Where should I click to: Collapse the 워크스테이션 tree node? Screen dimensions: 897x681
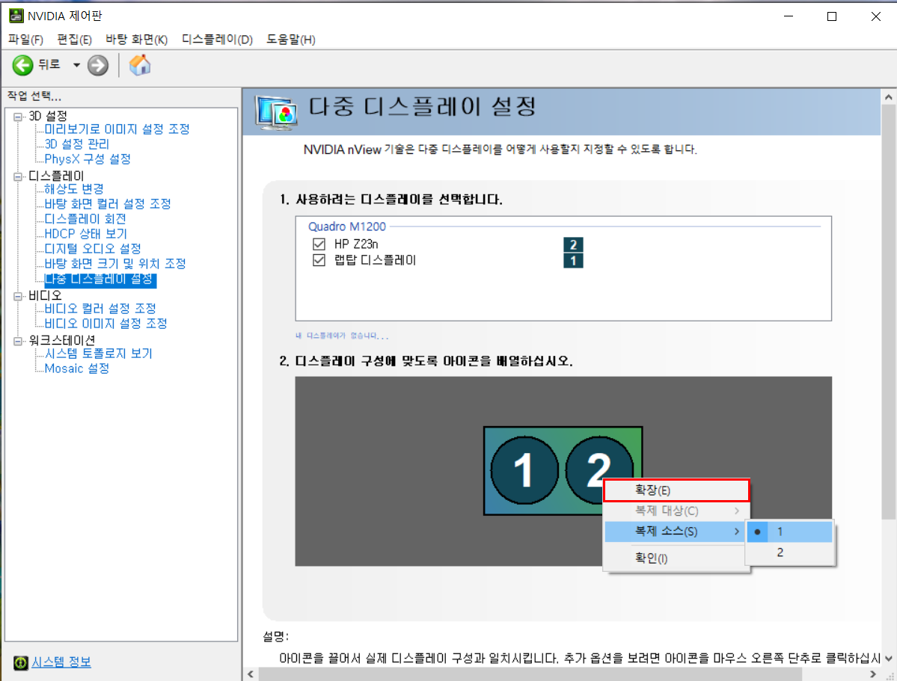point(18,341)
